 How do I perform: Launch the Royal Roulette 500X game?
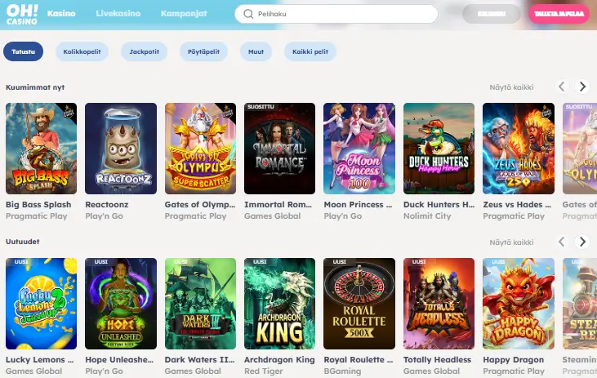(359, 304)
